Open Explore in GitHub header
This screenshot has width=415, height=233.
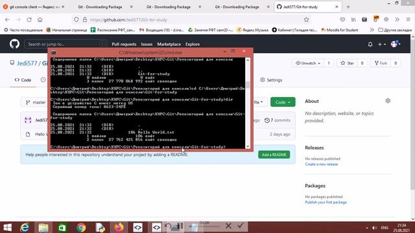(x=193, y=44)
